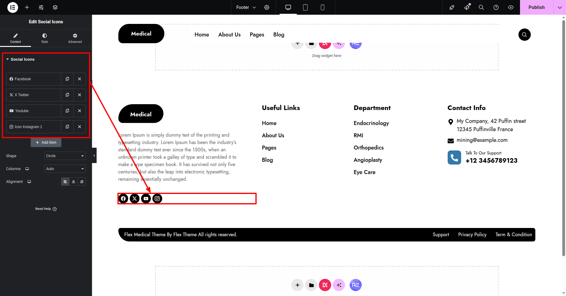Expand the Publish options arrow
The height and width of the screenshot is (296, 566).
(x=560, y=7)
